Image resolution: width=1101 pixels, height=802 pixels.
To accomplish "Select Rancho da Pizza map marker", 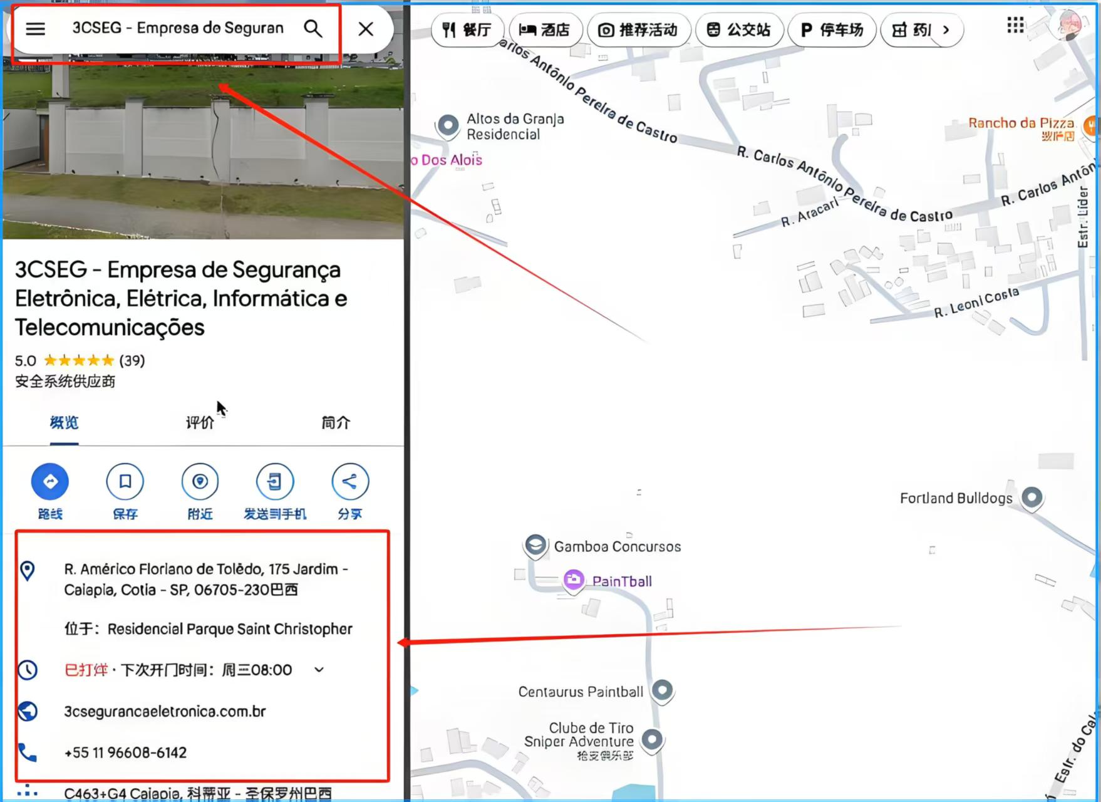I will pyautogui.click(x=1092, y=126).
